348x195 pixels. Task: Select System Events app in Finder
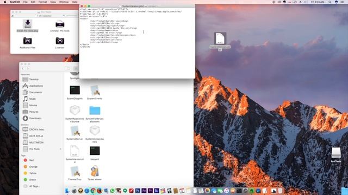tap(95, 90)
